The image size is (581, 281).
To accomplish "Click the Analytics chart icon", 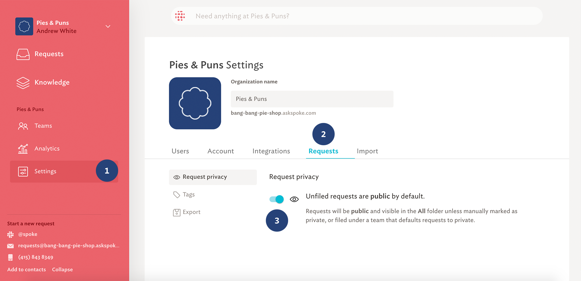I will tap(23, 149).
